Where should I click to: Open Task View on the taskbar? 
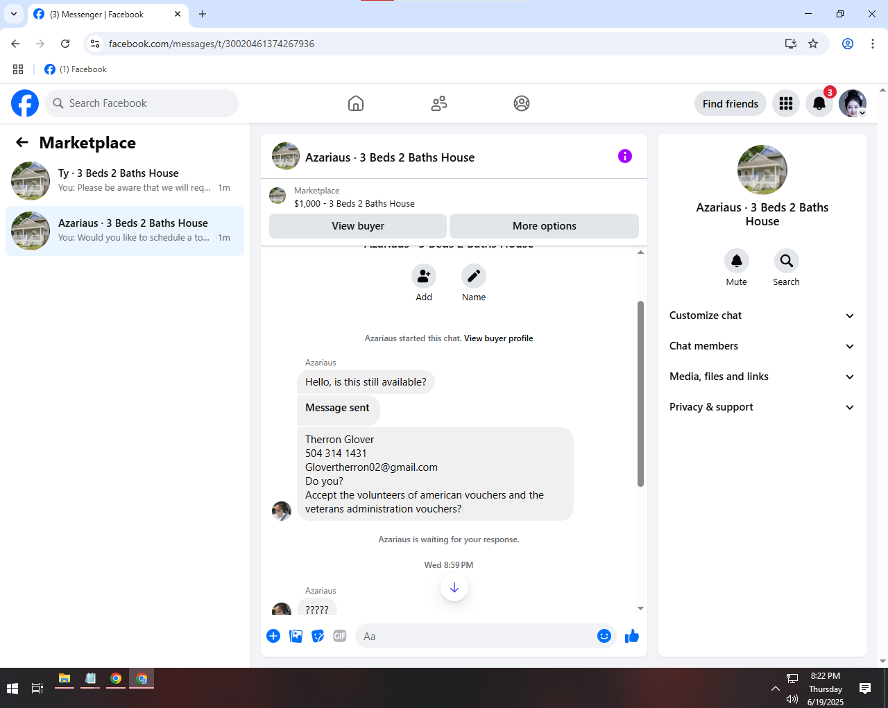(x=37, y=688)
